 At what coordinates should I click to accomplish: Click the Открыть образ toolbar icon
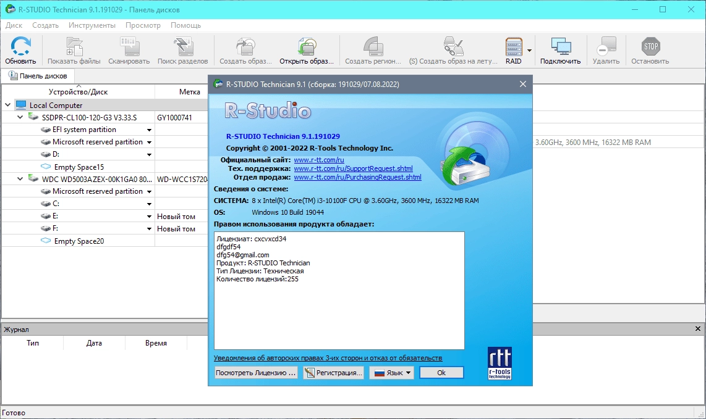coord(307,46)
